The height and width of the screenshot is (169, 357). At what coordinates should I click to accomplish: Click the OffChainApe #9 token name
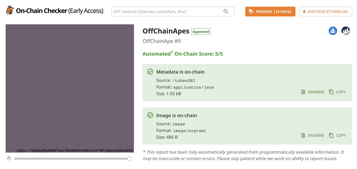pos(162,41)
